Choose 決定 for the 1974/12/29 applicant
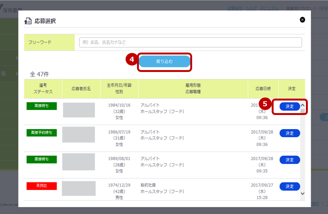Viewport: 328px width, 214px height. point(290,187)
